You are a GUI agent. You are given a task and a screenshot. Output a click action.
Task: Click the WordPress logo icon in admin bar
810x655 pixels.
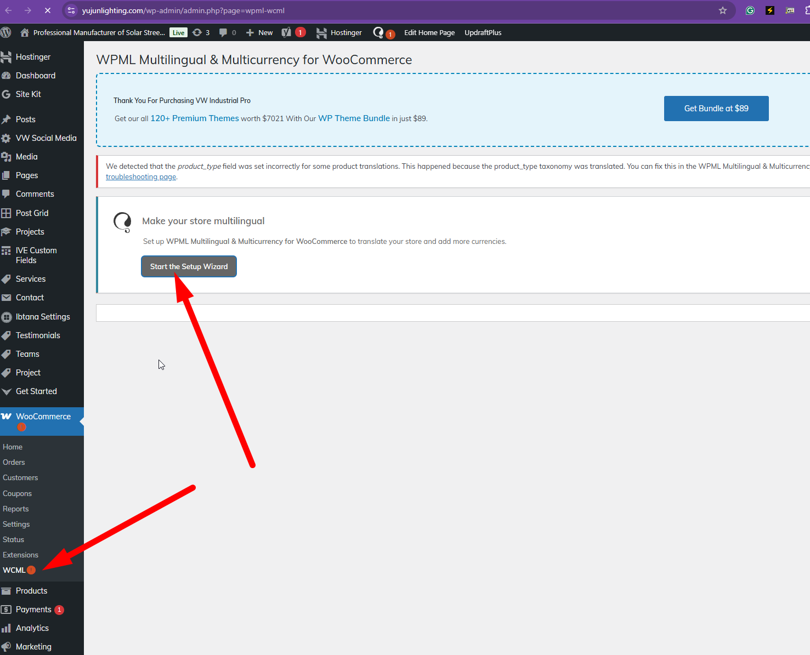6,32
